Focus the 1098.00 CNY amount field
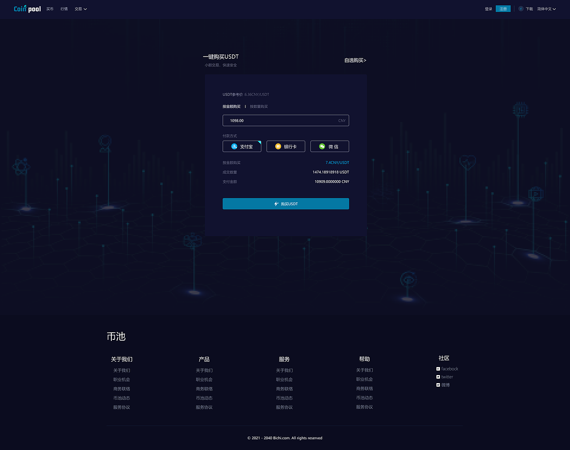The width and height of the screenshot is (570, 450). [x=286, y=120]
